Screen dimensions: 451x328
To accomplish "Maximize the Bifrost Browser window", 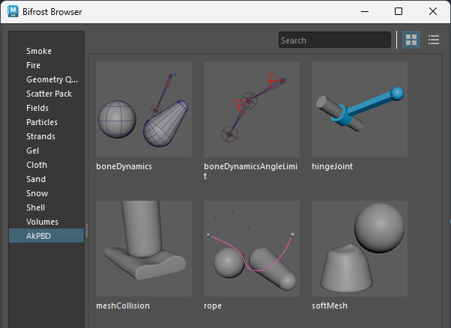I will click(399, 11).
